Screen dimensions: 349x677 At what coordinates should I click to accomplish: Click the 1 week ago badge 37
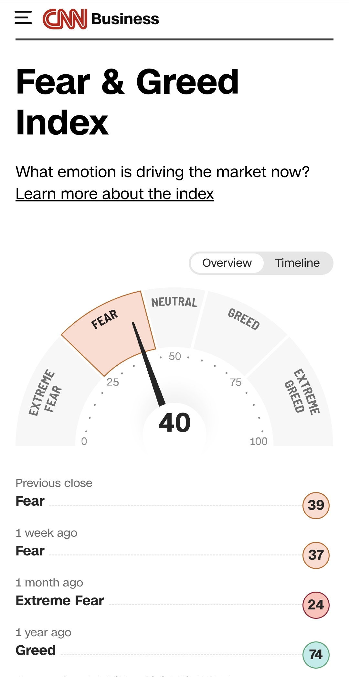[x=316, y=555]
